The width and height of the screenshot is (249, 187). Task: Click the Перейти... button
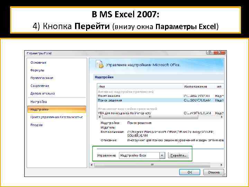[x=178, y=155]
